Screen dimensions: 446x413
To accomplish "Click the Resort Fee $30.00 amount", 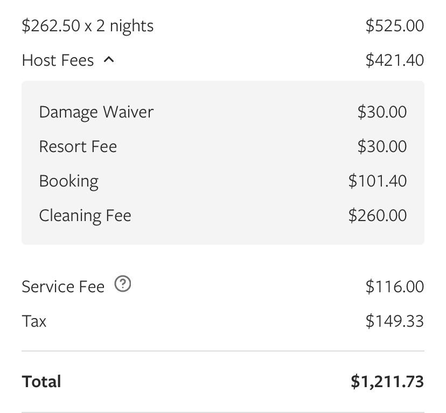I will coord(382,147).
